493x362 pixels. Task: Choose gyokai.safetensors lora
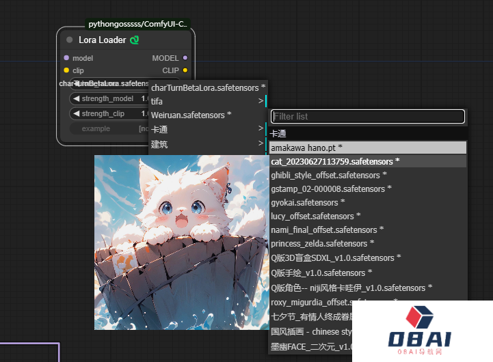[368, 202]
